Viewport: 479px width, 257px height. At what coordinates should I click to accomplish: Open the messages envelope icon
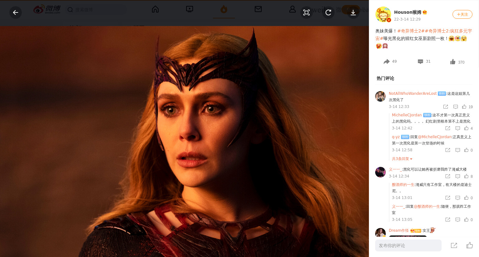[x=258, y=9]
